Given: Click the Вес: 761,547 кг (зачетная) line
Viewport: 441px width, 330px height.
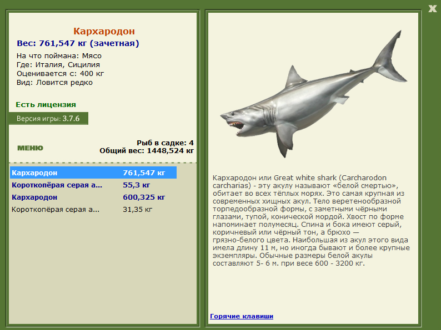Looking at the screenshot, I should click(x=78, y=43).
